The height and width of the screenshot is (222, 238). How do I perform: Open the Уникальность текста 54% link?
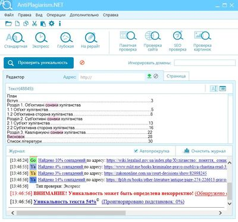click(x=65, y=202)
